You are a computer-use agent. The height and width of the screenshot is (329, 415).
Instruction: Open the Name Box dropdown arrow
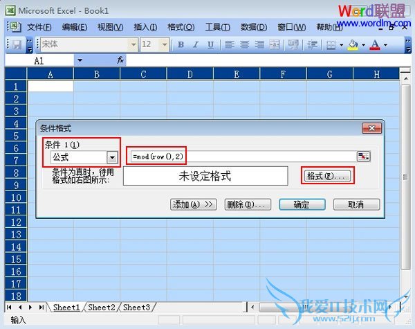click(x=80, y=60)
